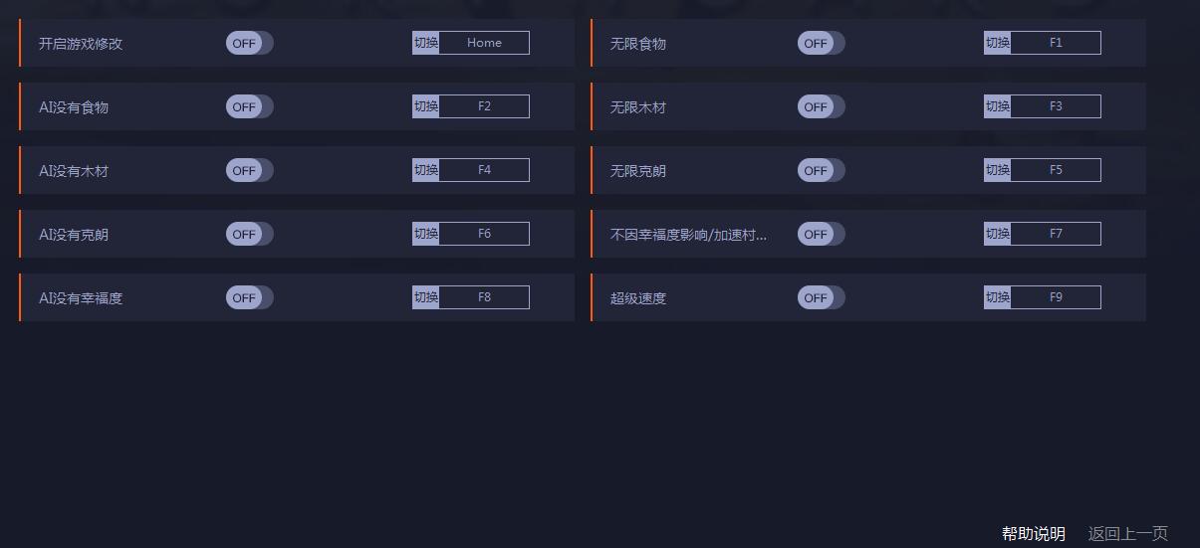
Task: Enable the 无限食物 toggle
Action: (821, 43)
